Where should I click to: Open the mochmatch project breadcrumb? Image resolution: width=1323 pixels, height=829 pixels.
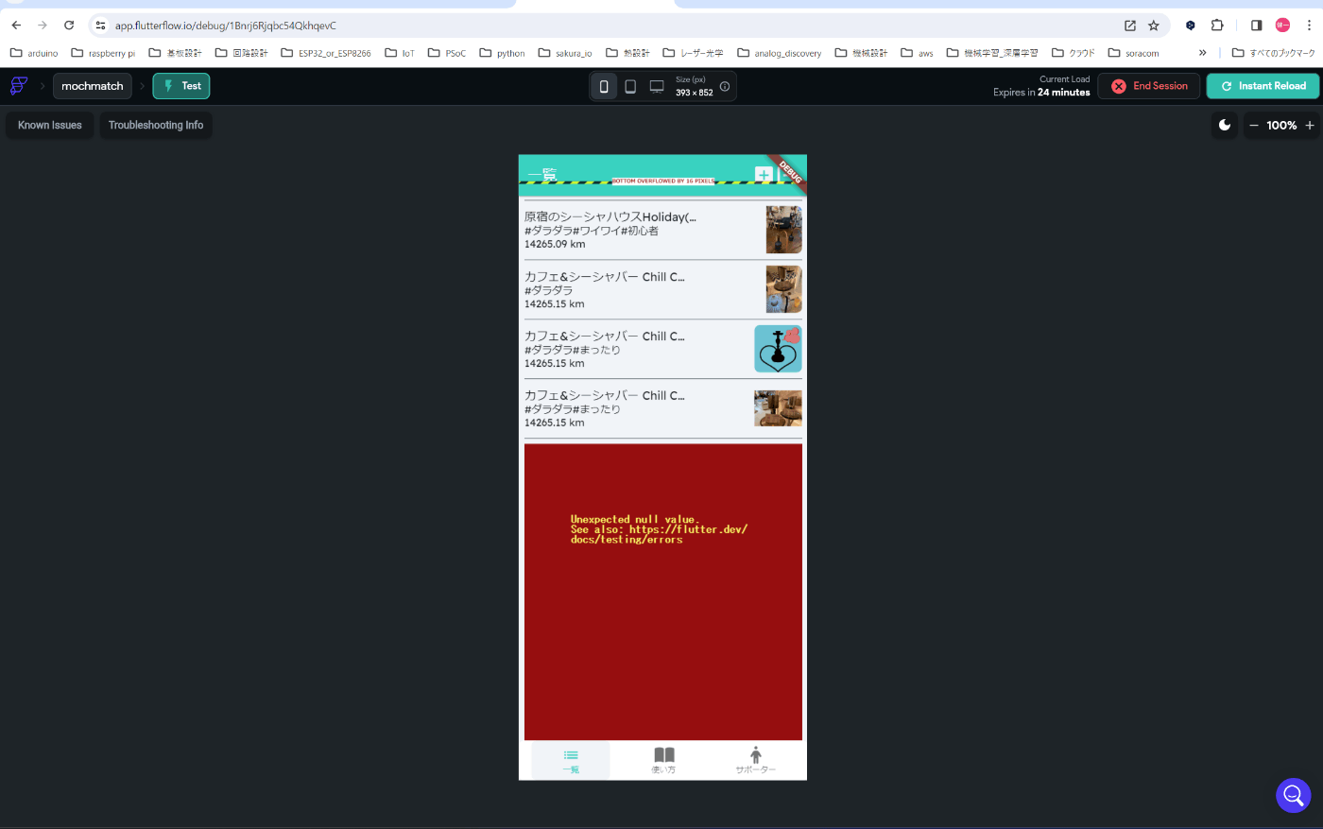93,86
